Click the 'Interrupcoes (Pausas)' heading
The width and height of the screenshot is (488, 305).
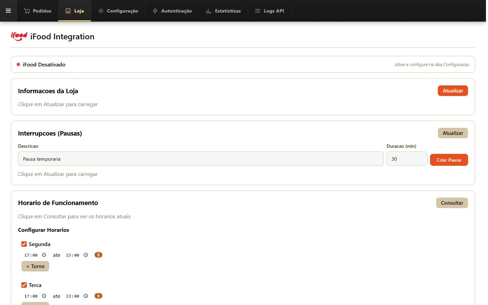(x=50, y=133)
